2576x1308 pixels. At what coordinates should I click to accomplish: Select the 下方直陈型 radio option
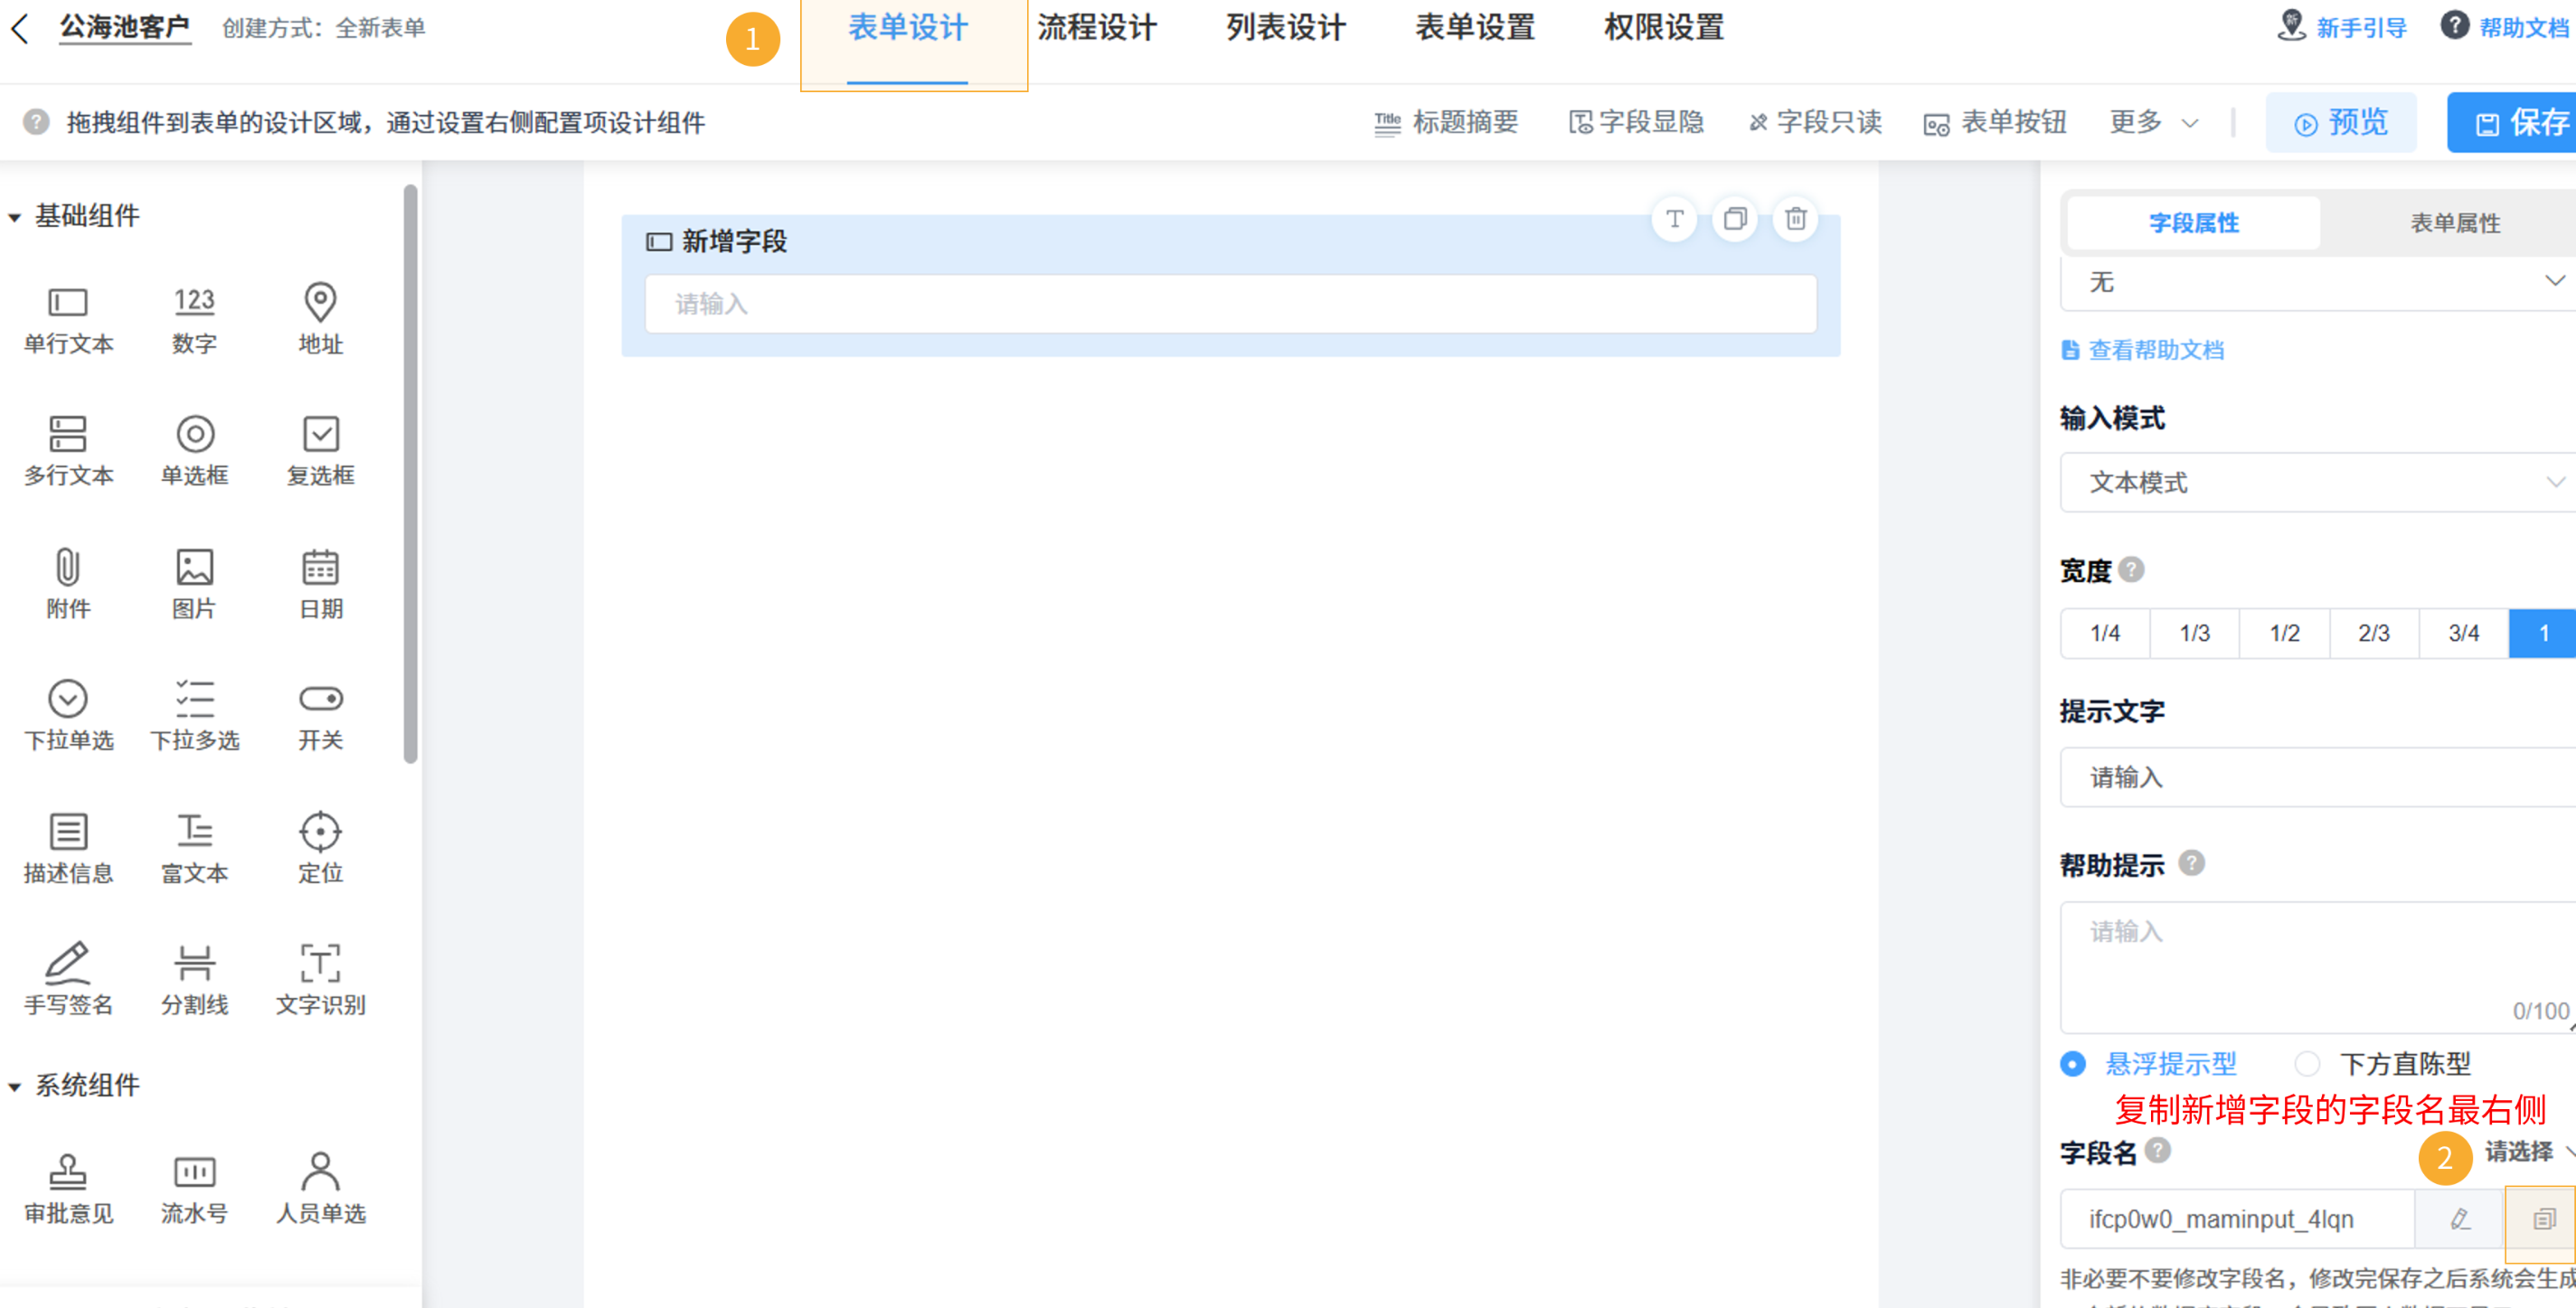click(x=2384, y=1064)
